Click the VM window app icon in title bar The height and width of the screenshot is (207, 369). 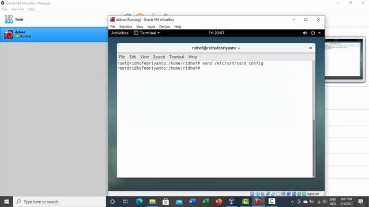pos(112,20)
